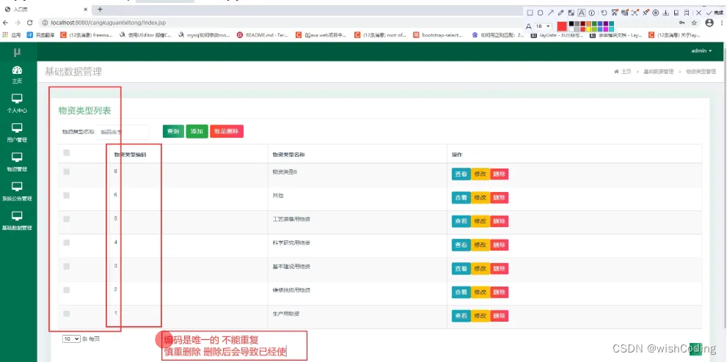Click 修改 for 生产用物资 row
The width and height of the screenshot is (727, 362).
480,316
